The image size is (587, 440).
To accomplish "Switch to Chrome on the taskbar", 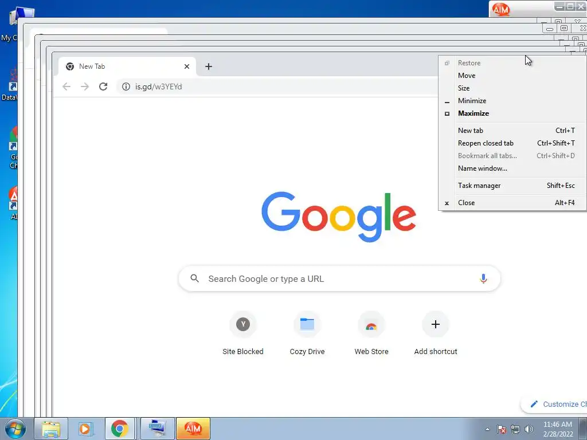I will coord(120,429).
